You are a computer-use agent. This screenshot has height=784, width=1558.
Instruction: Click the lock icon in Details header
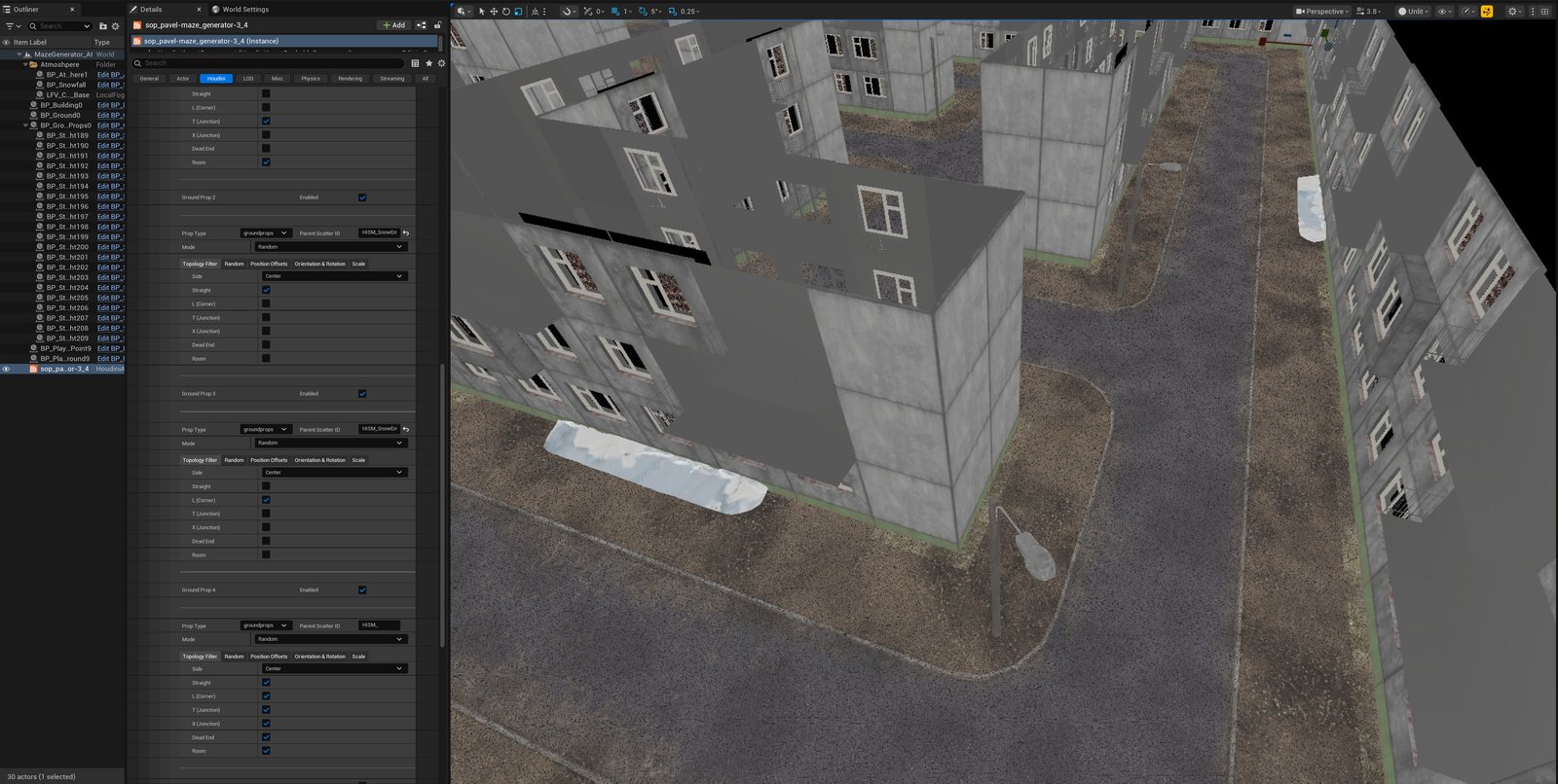coord(437,25)
